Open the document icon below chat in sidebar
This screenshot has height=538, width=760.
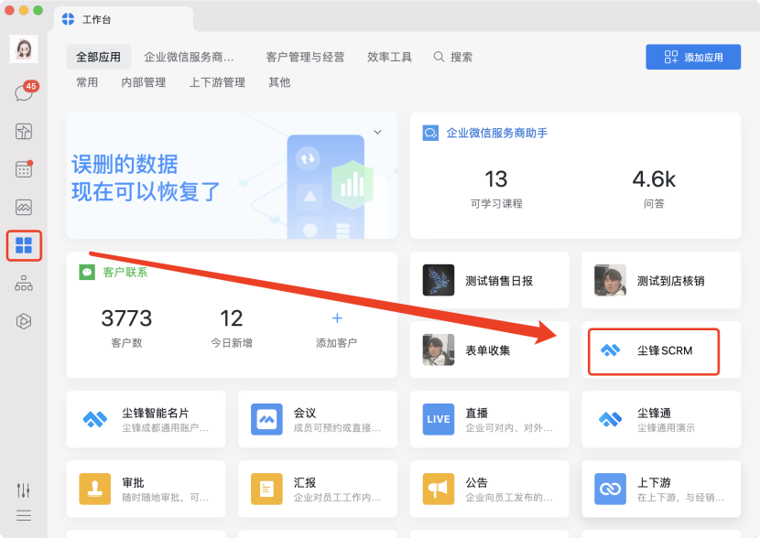click(24, 131)
